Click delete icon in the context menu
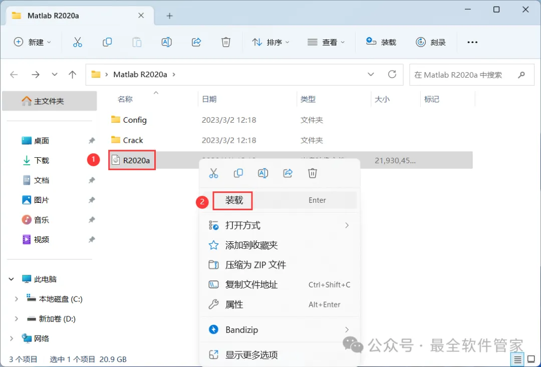The height and width of the screenshot is (367, 541). point(313,173)
